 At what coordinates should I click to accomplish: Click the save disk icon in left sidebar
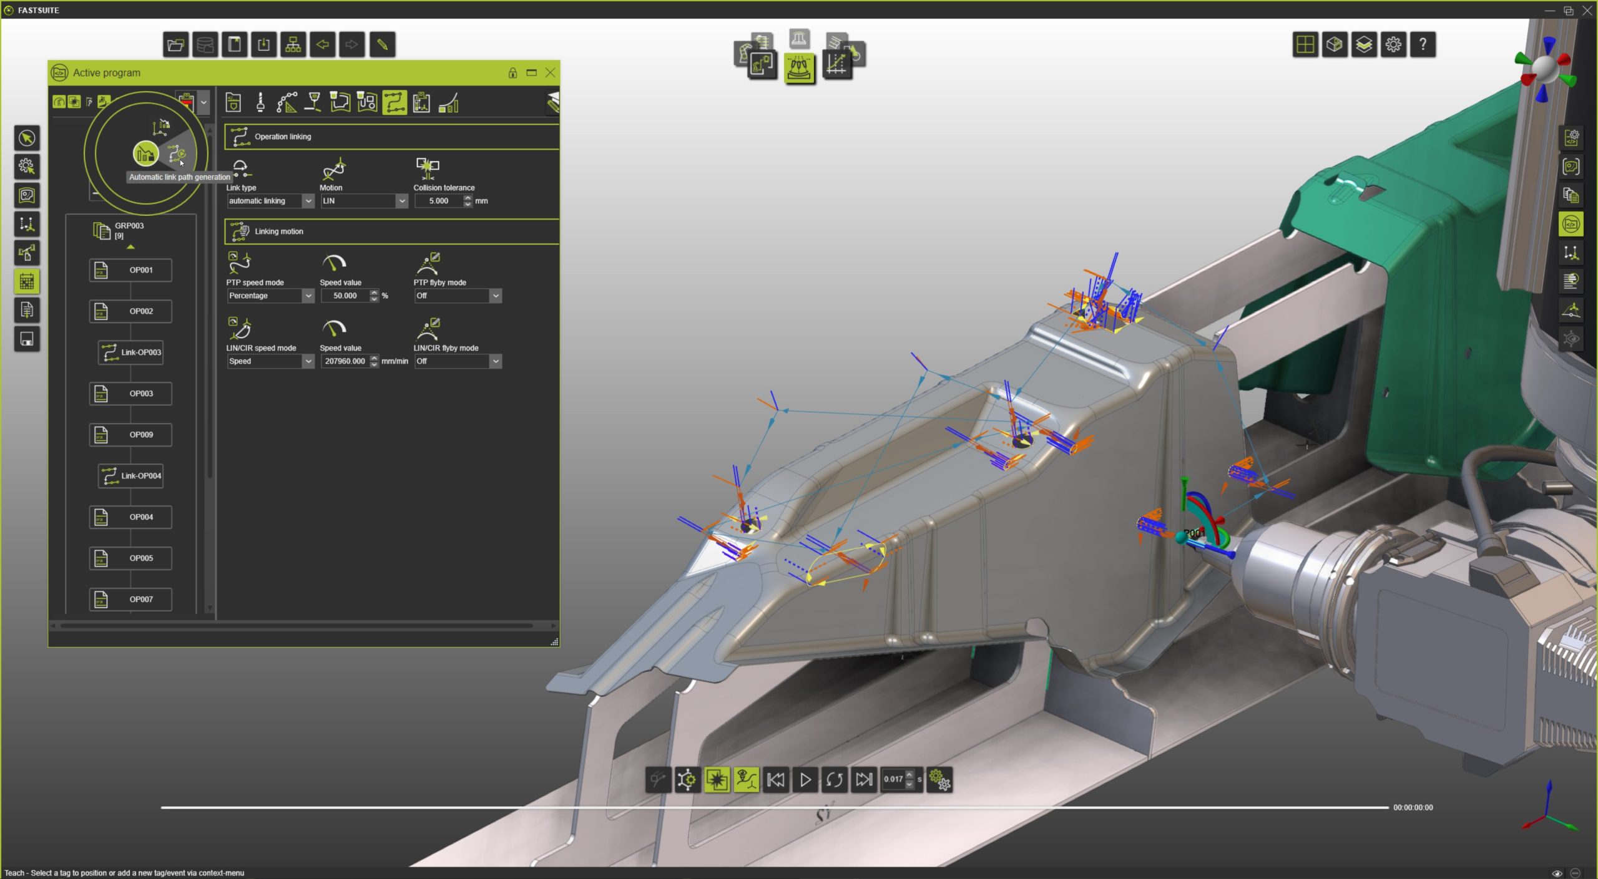[x=27, y=339]
